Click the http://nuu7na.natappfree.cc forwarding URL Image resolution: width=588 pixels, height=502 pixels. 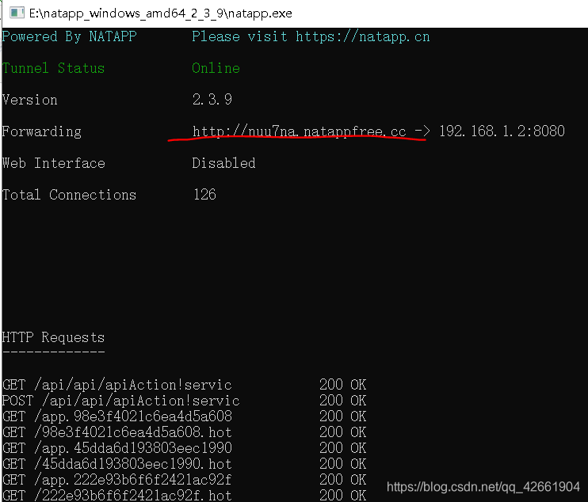(x=300, y=131)
